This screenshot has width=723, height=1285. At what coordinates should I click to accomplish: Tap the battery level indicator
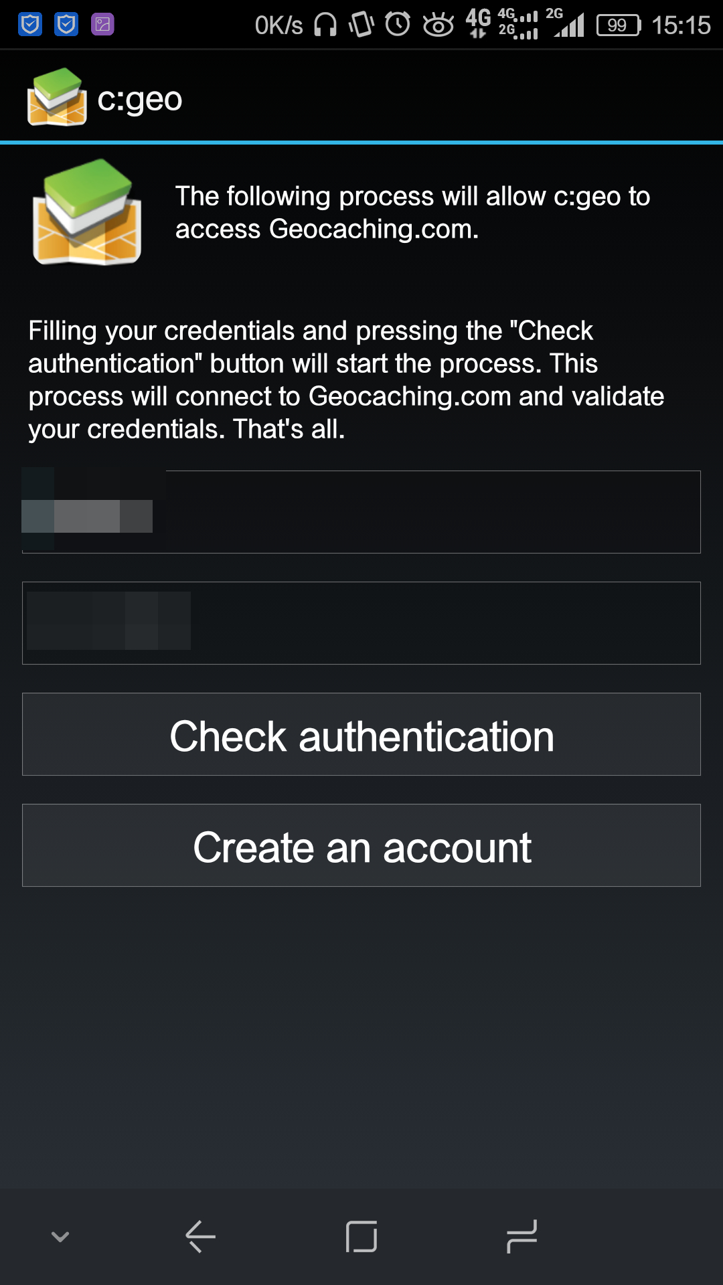(619, 25)
